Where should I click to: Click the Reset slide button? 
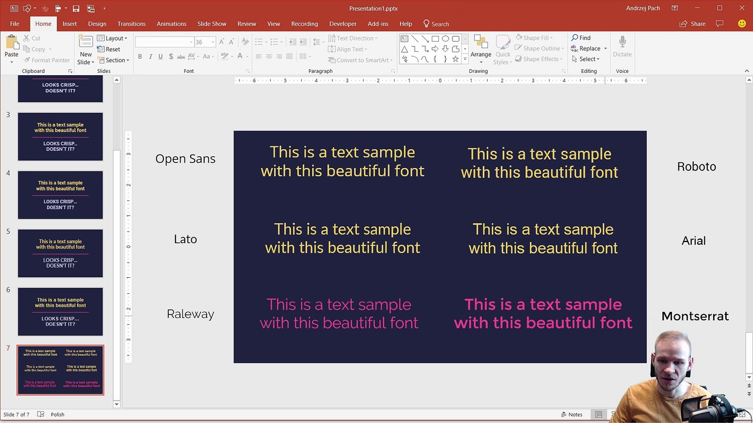(x=109, y=49)
